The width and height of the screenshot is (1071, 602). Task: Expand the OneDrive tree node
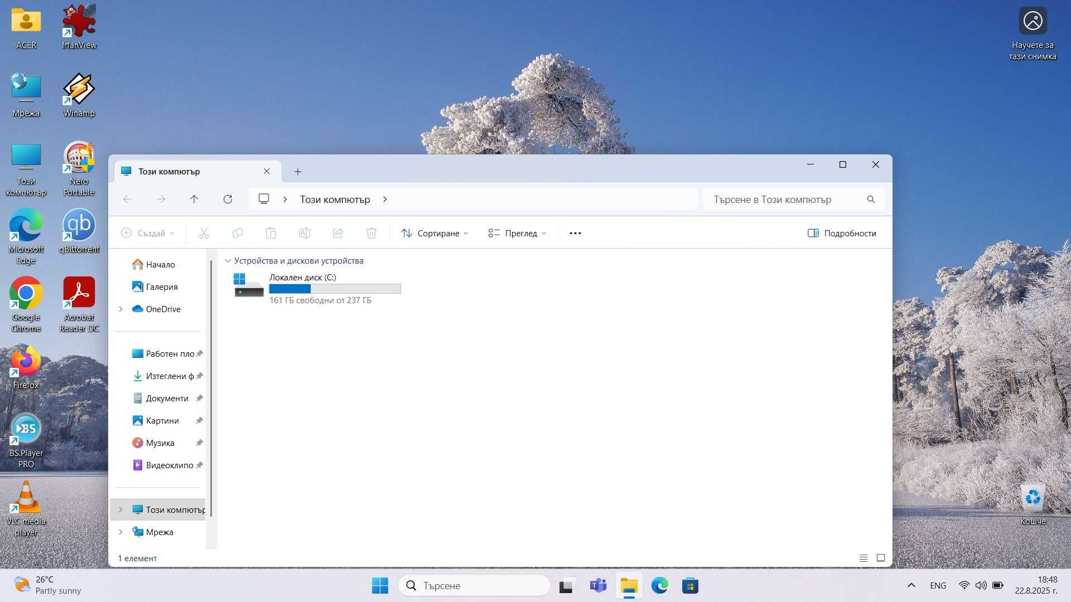120,309
